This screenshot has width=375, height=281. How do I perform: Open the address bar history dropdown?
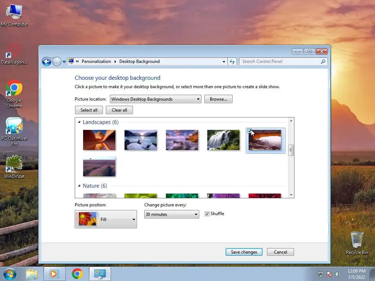(x=224, y=61)
